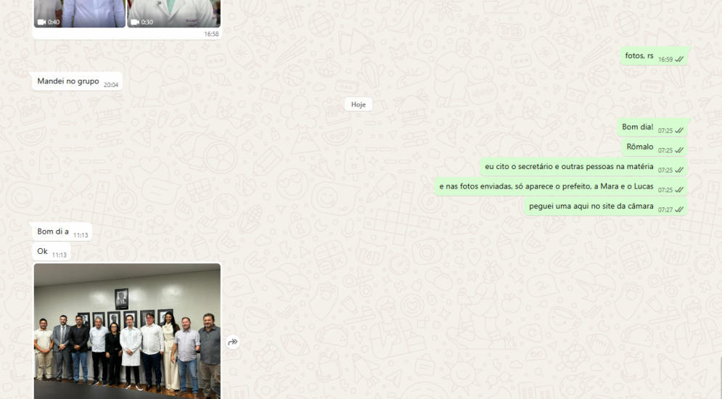Click the message mentioning "a Mara e o Lucas"
The width and height of the screenshot is (722, 399).
coord(546,187)
